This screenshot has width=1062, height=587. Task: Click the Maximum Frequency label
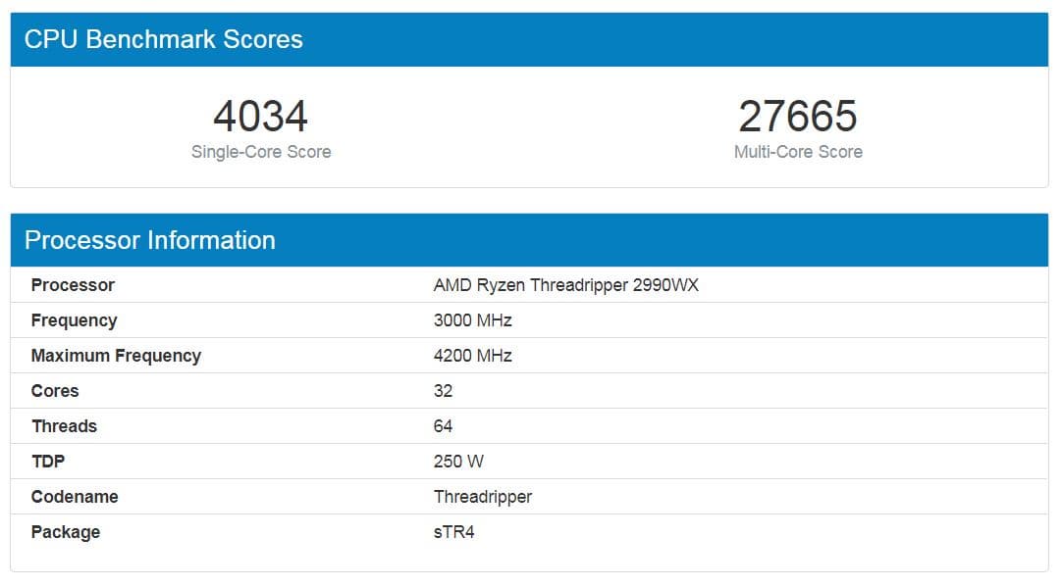tap(116, 356)
